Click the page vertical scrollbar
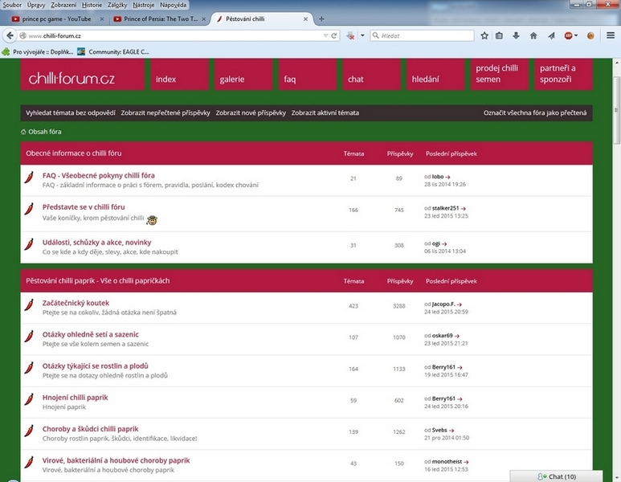The height and width of the screenshot is (482, 621). click(x=615, y=241)
